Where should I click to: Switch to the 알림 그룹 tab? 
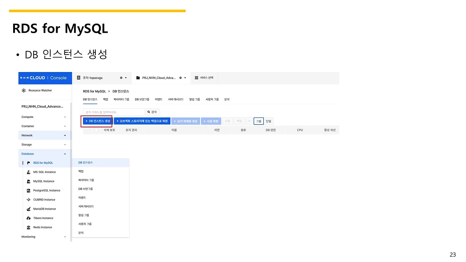coord(195,99)
